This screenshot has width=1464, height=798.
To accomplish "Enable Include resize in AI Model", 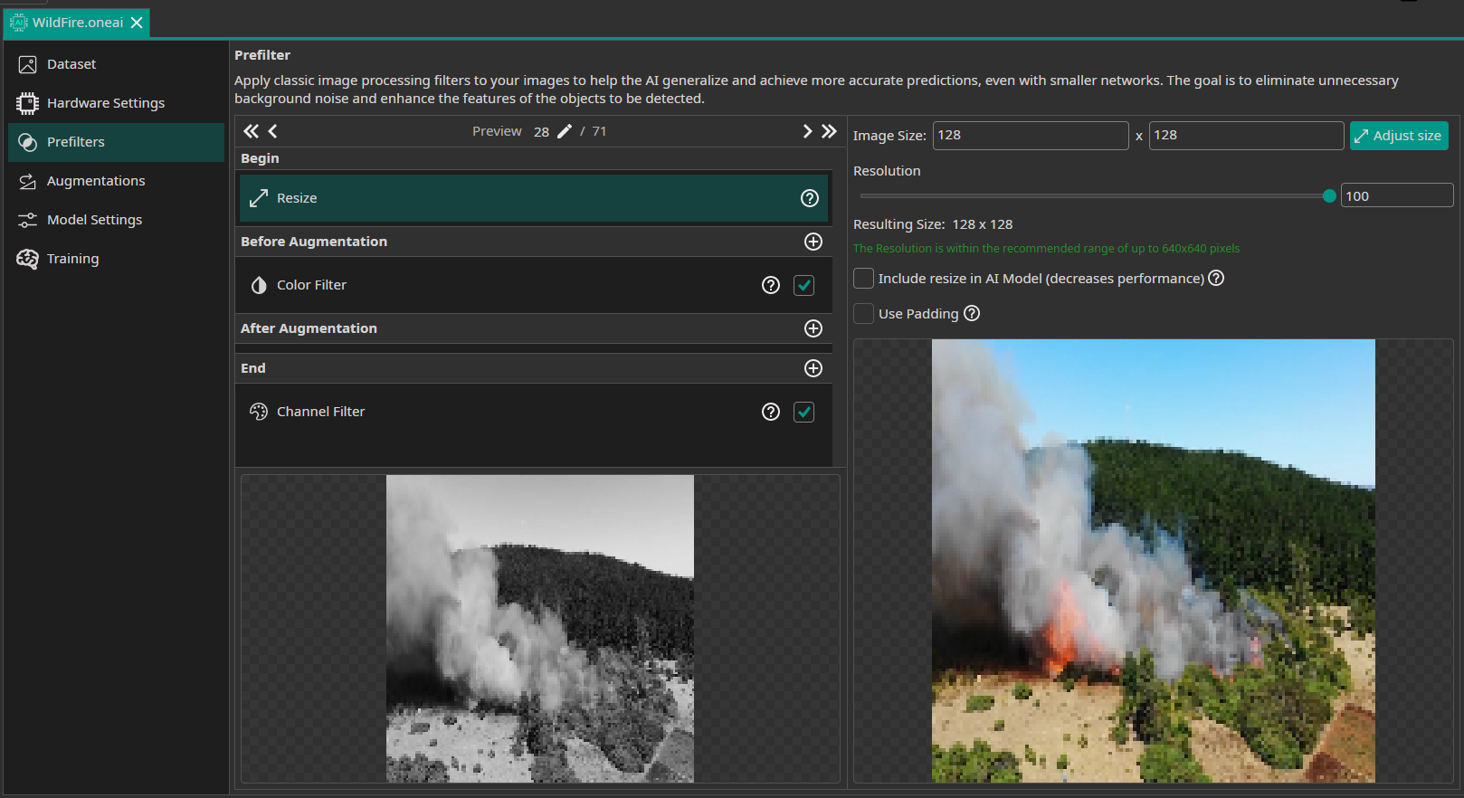I will point(864,278).
